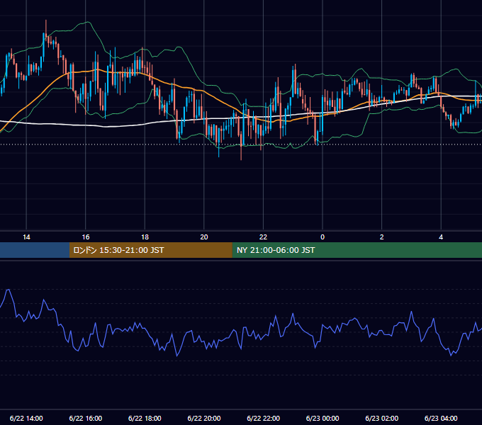Click the 6/23 04:00 date label
This screenshot has width=482, height=425.
click(x=441, y=418)
